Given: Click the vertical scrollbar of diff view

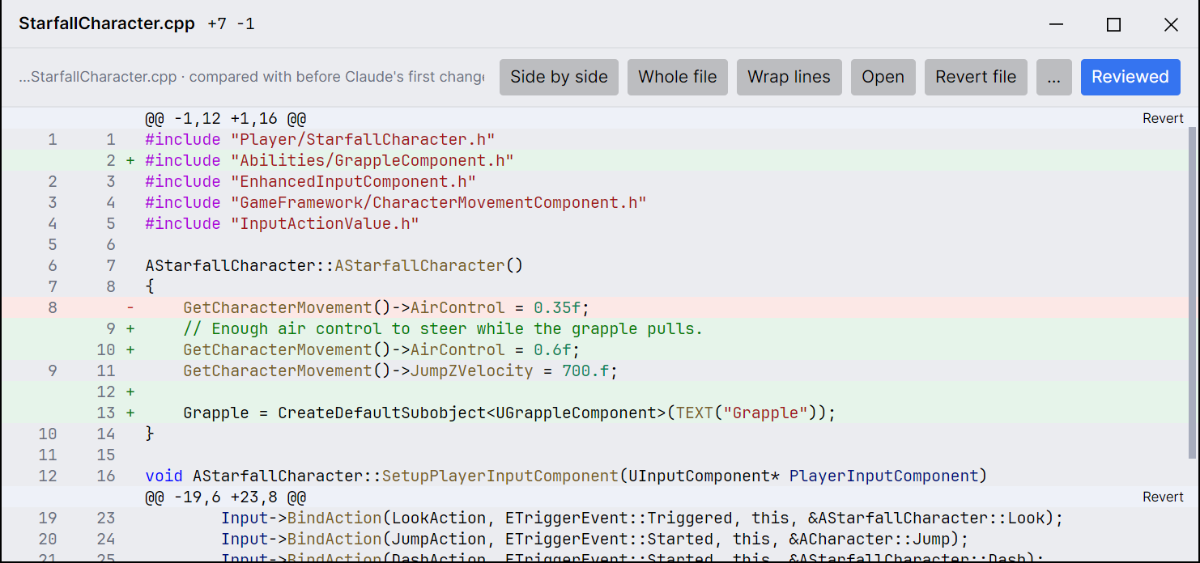Looking at the screenshot, I should click(x=1192, y=291).
